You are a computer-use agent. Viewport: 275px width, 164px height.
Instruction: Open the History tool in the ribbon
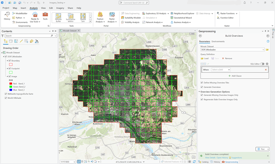[7, 16]
